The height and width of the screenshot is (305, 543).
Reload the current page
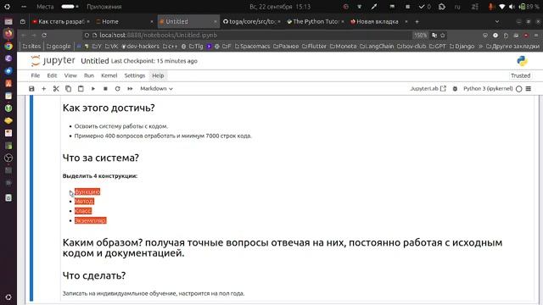coord(44,36)
